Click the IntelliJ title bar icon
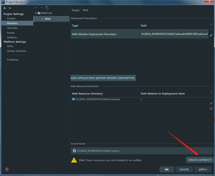The height and width of the screenshot is (176, 215). tap(3, 2)
